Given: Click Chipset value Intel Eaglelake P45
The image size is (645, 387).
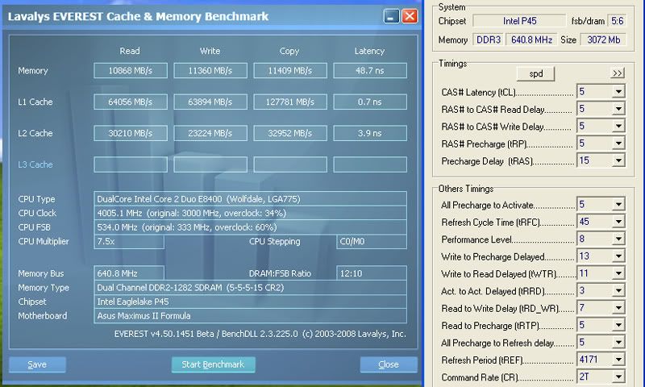Looking at the screenshot, I should click(x=250, y=302).
